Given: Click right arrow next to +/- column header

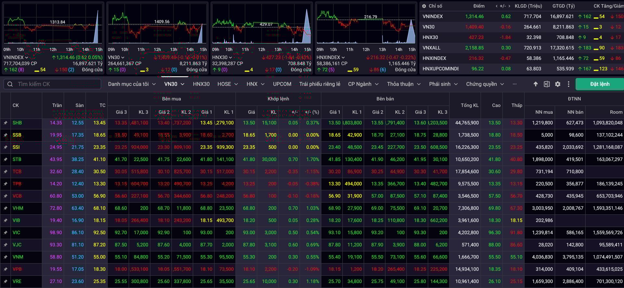Looking at the screenshot, I should point(509,6).
